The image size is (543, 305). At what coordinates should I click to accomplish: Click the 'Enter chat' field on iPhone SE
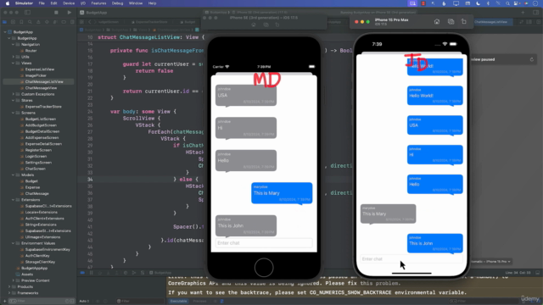pyautogui.click(x=264, y=243)
